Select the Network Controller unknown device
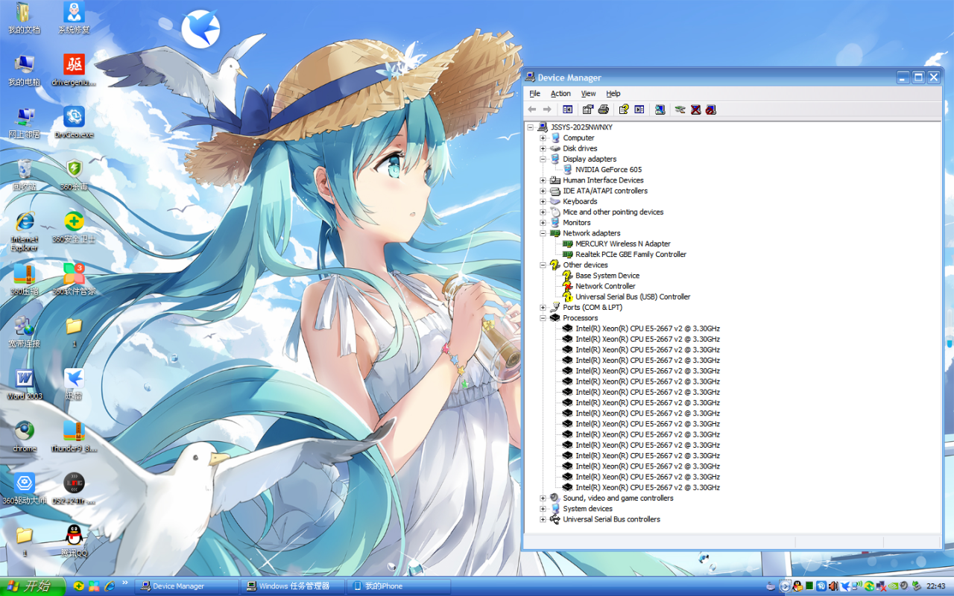Image resolution: width=954 pixels, height=596 pixels. (604, 286)
